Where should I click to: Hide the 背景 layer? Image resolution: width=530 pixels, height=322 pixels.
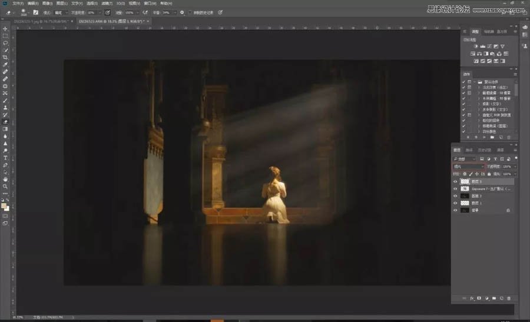coord(455,210)
